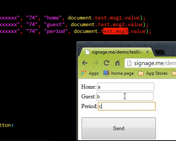This screenshot has width=176, height=141.
Task: Click the browser back arrow
Action: pyautogui.click(x=85, y=63)
